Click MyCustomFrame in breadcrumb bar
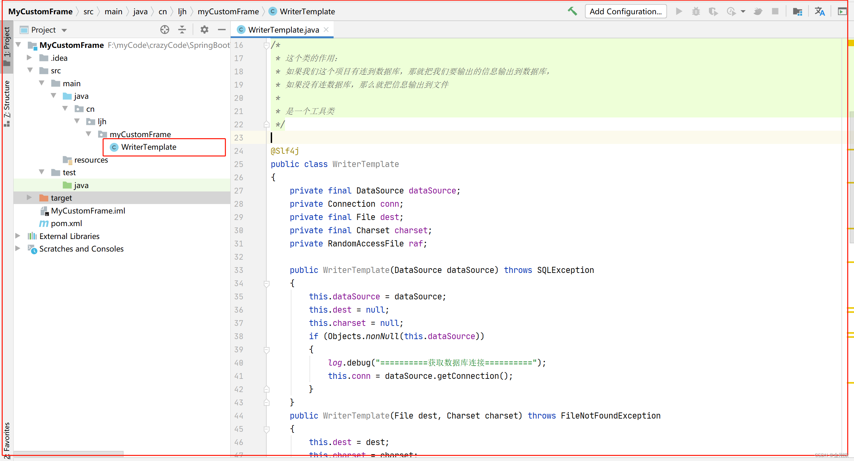 (x=40, y=12)
